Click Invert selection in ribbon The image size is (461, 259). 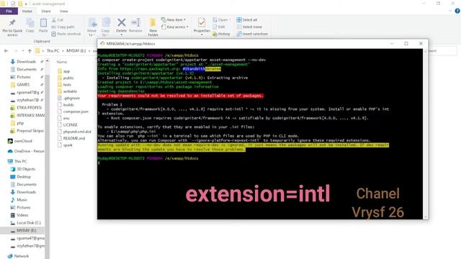[252, 34]
